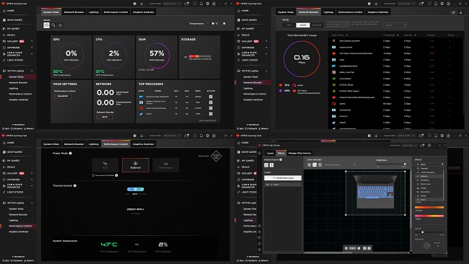Adjust the Brightness slider in Light Studio
This screenshot has height=264, width=469.
[x=391, y=164]
